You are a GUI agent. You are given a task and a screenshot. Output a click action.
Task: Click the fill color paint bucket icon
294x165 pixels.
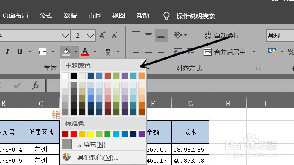pos(66,51)
